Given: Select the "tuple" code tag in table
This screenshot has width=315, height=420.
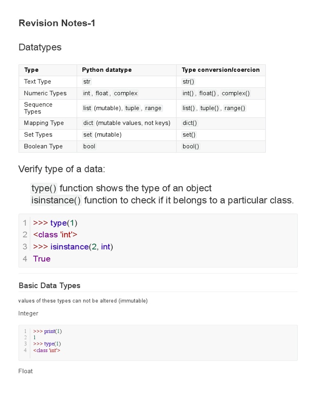Looking at the screenshot, I should tap(132, 108).
